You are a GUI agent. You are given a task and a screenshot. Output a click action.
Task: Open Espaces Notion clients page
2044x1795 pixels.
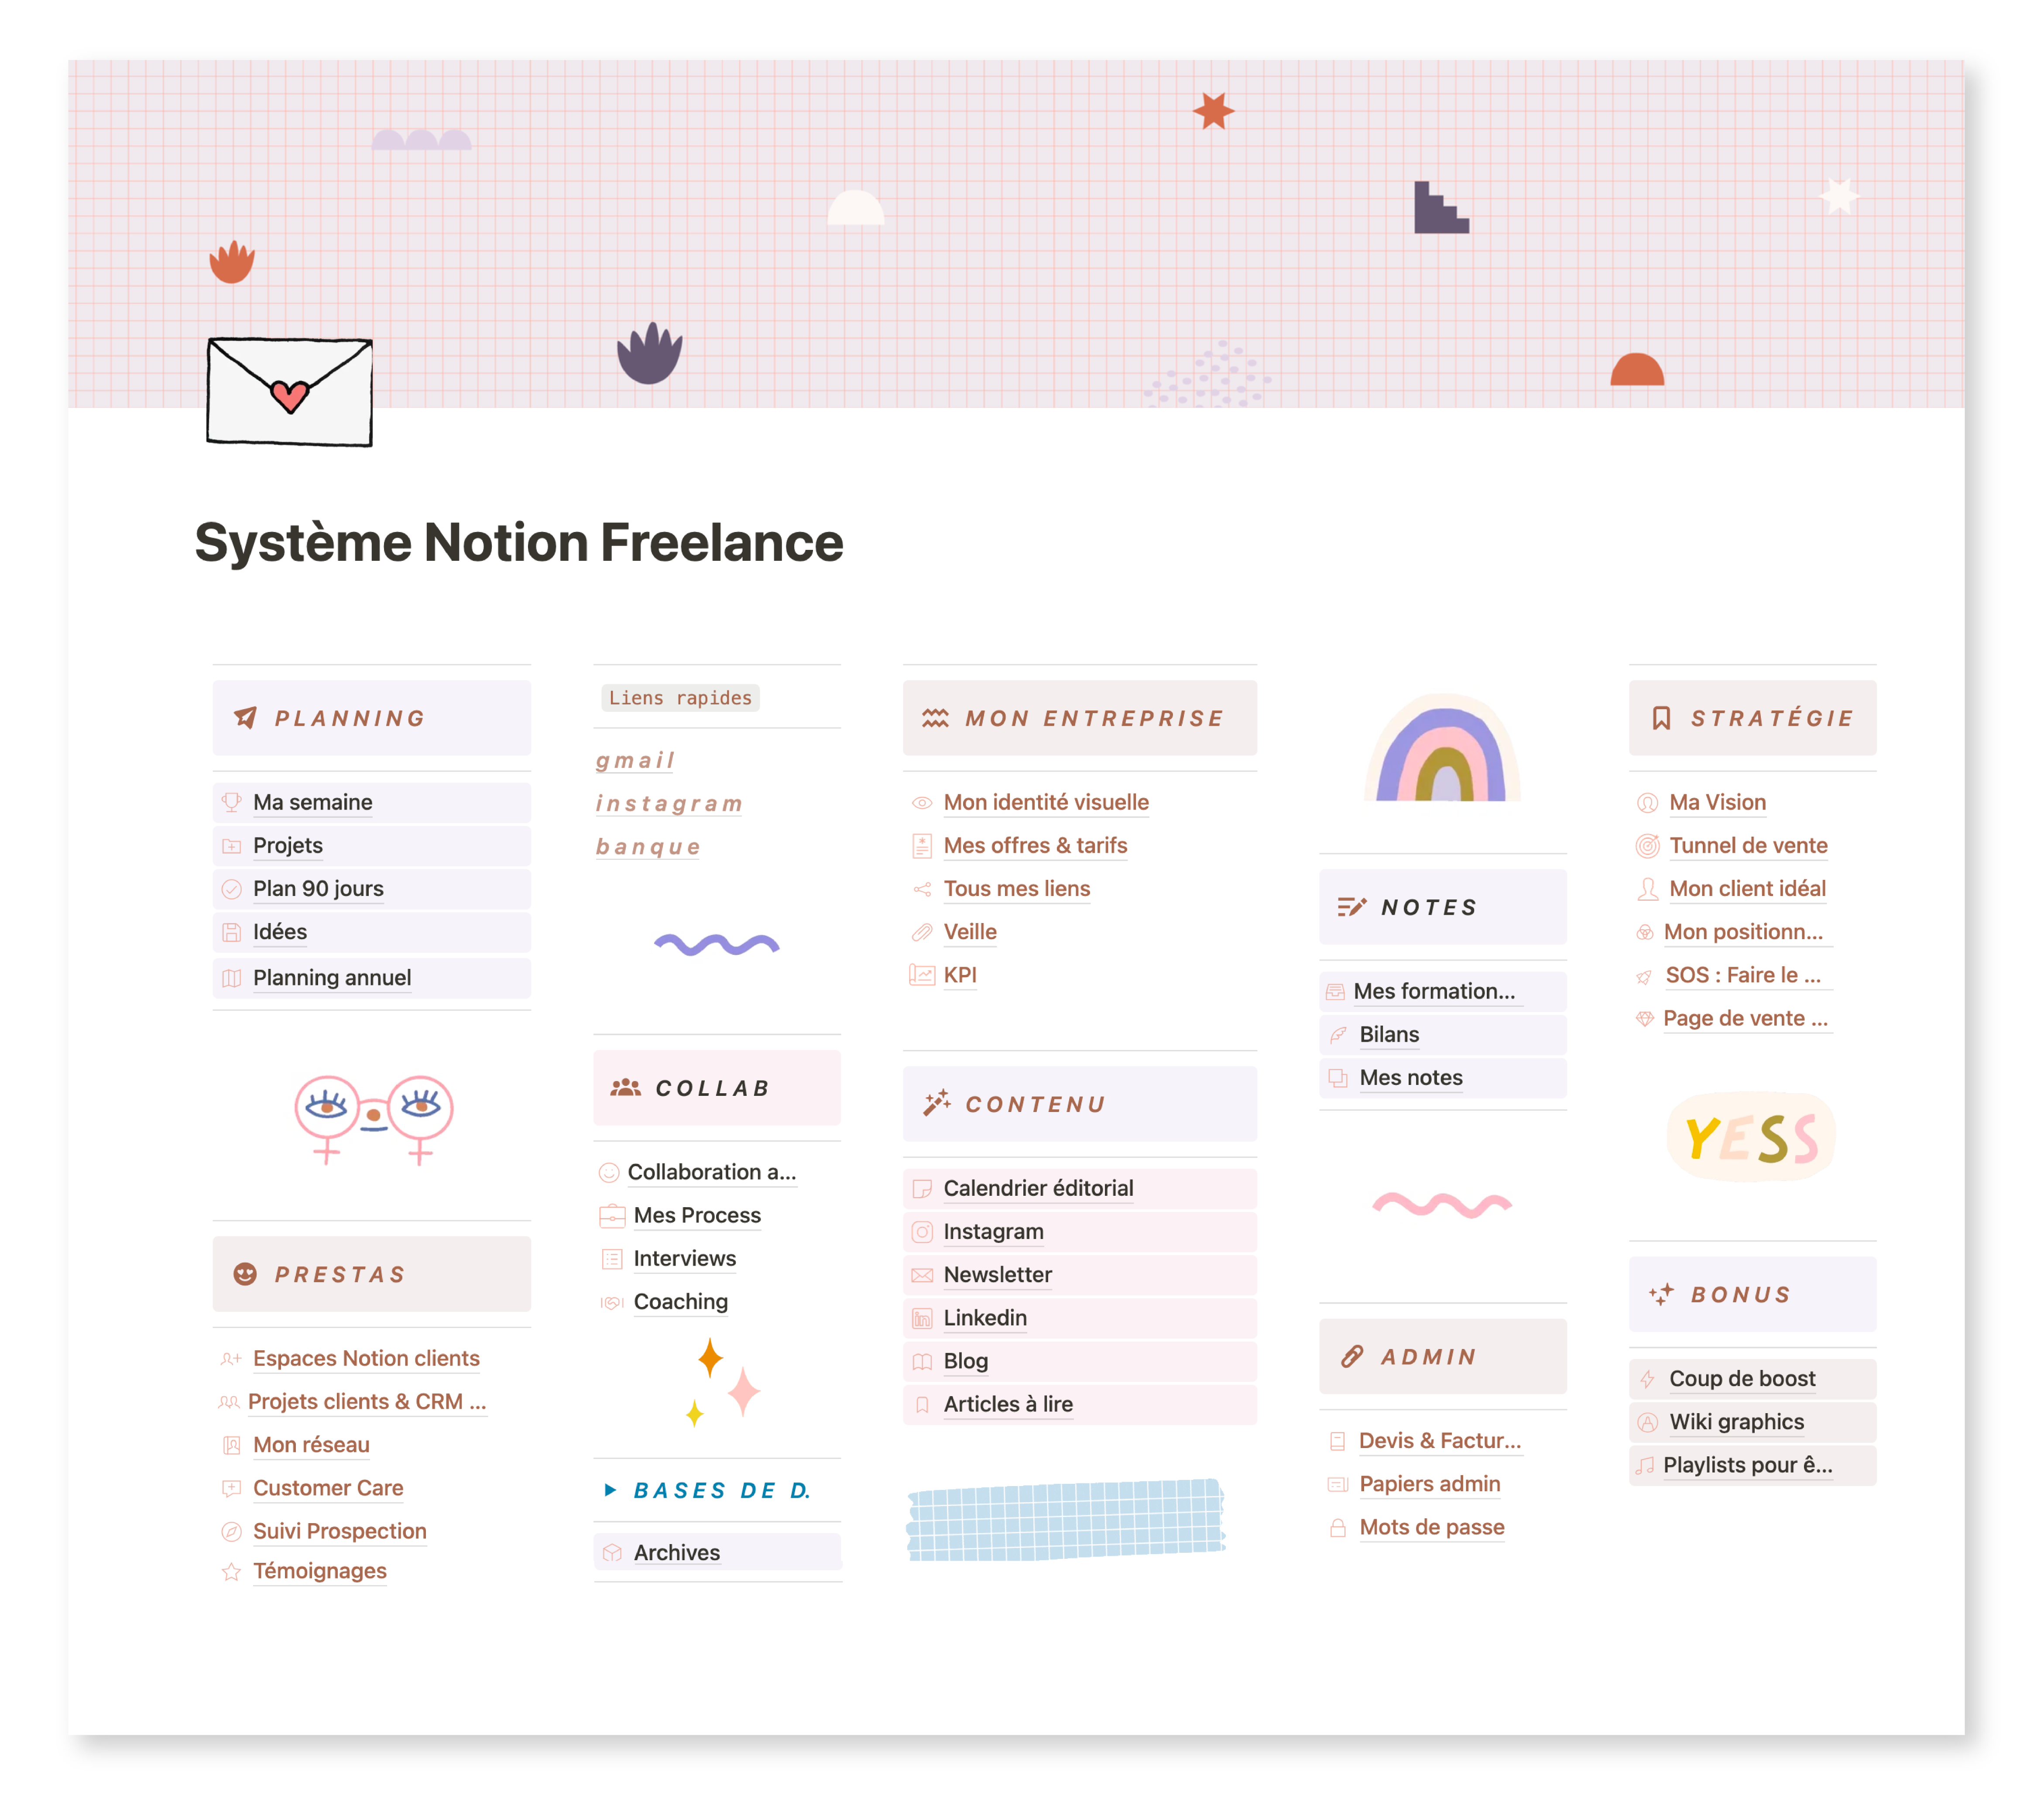366,1358
